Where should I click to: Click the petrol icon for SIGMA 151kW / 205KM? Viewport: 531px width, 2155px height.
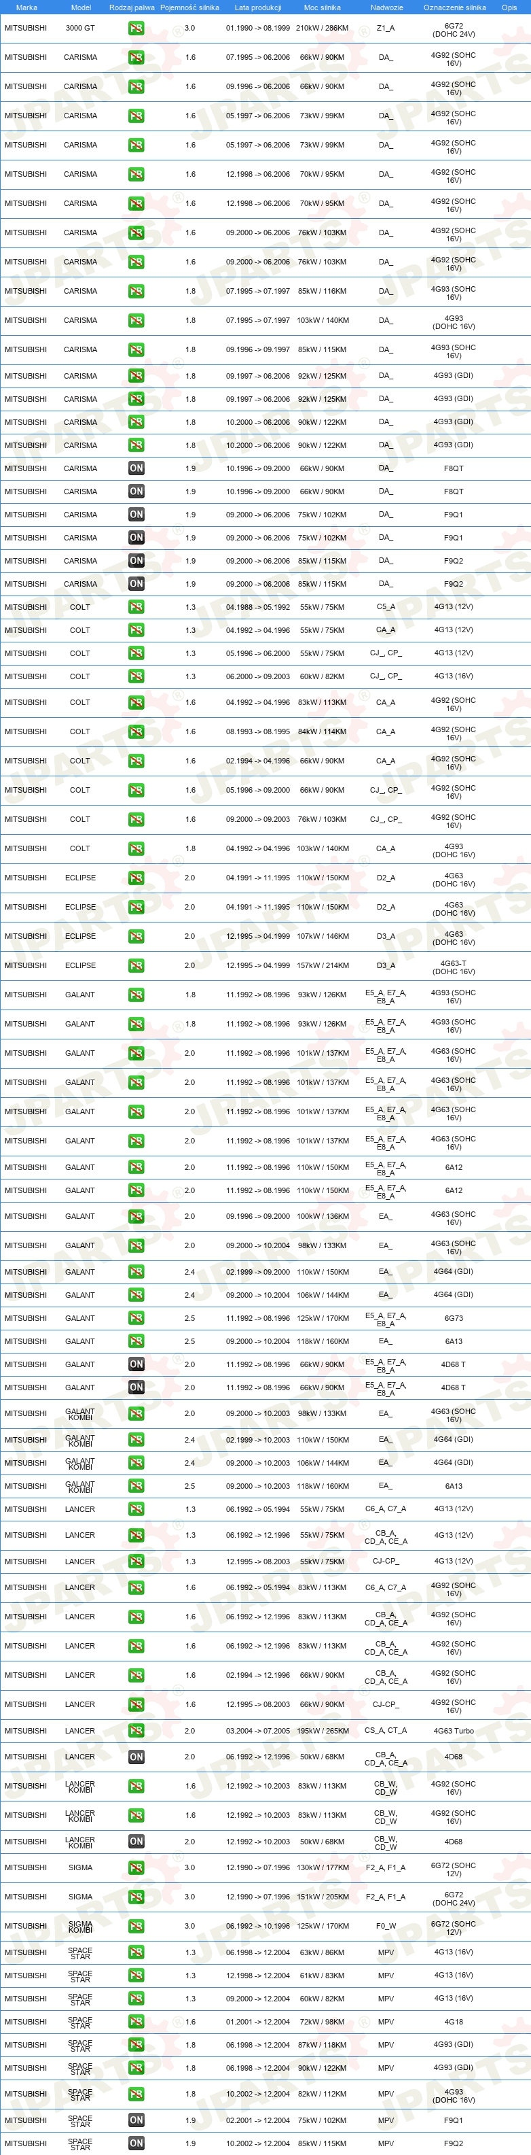(x=136, y=1897)
